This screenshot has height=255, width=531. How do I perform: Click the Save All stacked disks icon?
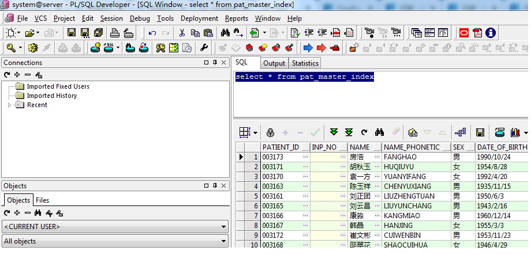coord(99,33)
